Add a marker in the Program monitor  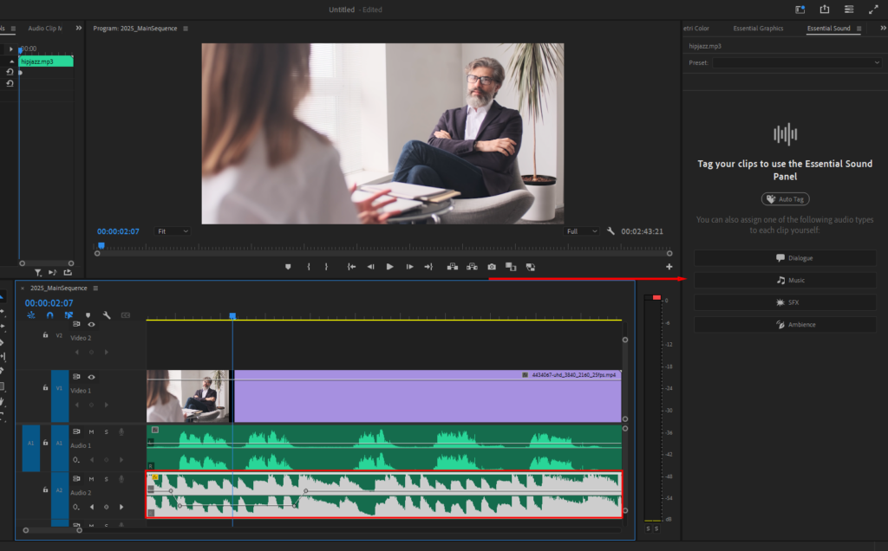(288, 267)
